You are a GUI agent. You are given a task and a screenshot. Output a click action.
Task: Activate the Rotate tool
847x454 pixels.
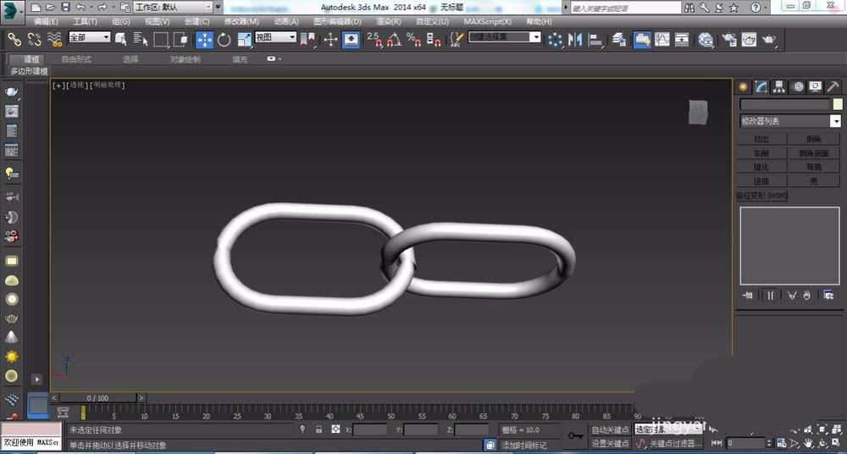click(x=224, y=39)
